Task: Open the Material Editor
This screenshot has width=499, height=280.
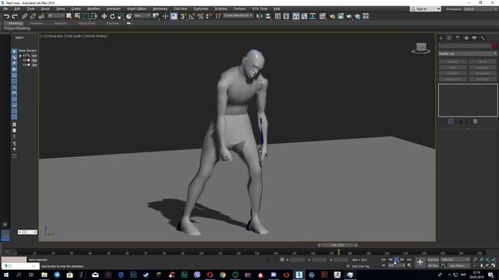Action: point(323,16)
